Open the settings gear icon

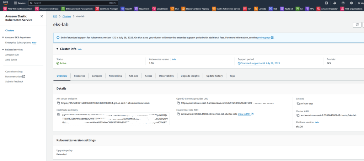[351, 3]
